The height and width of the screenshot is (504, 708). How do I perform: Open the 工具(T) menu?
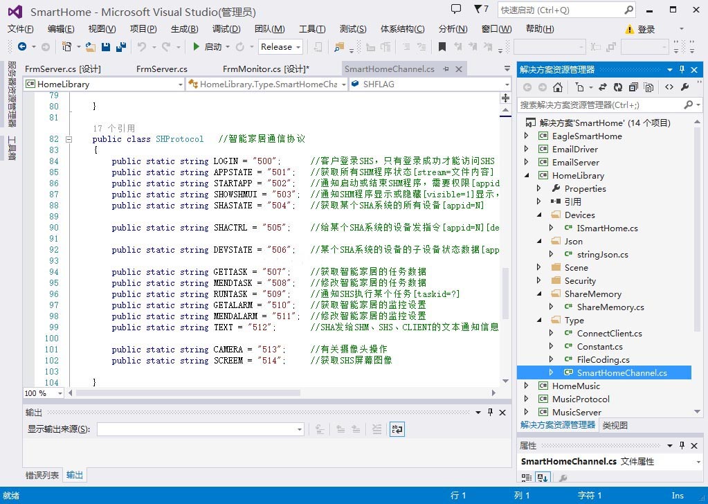(x=312, y=29)
